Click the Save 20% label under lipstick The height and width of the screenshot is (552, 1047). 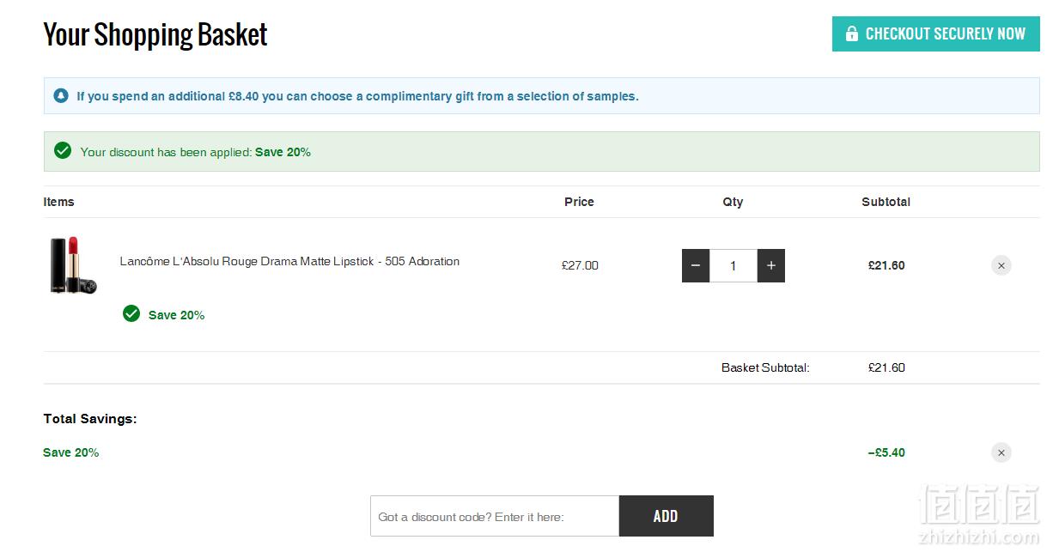[x=176, y=315]
